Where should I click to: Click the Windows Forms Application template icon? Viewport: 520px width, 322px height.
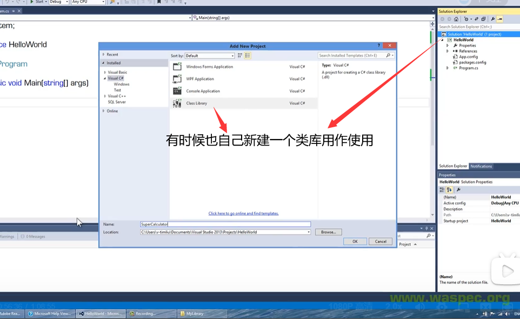pyautogui.click(x=177, y=66)
